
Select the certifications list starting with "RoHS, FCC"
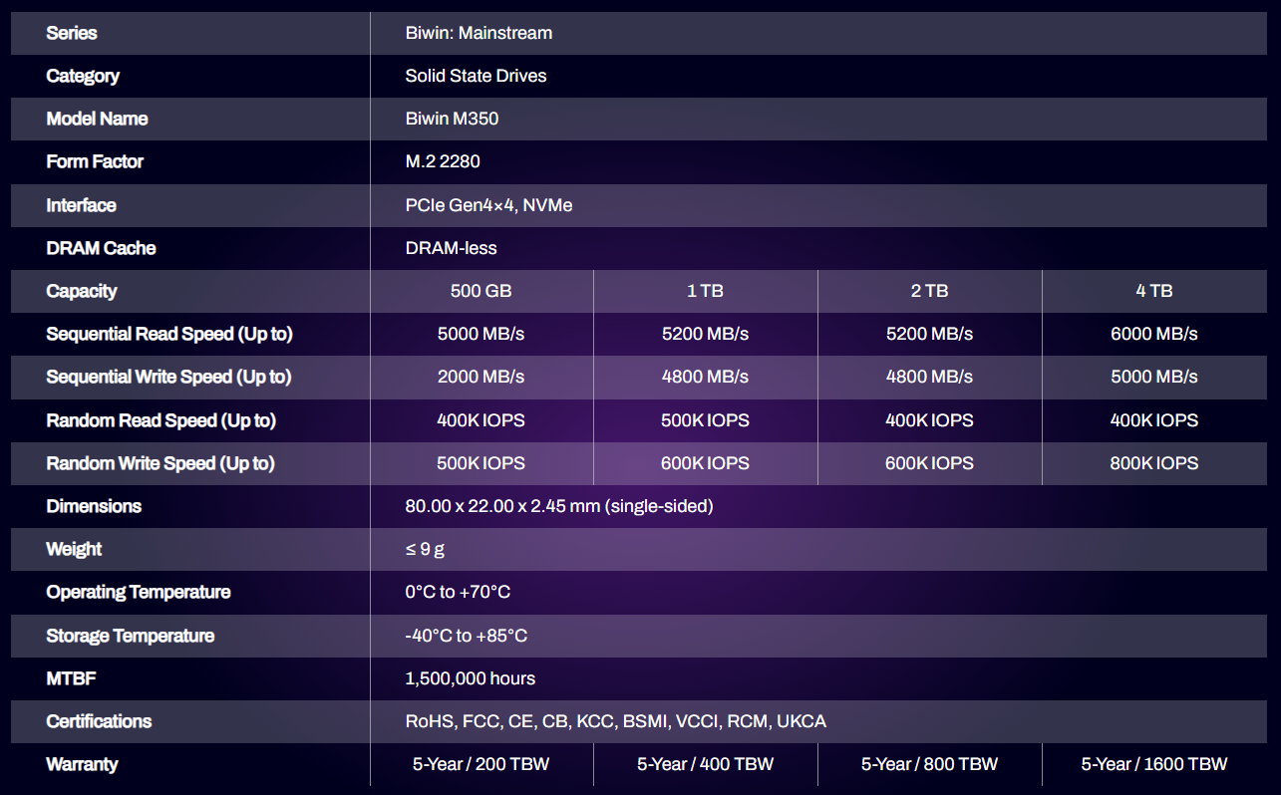[x=616, y=721]
